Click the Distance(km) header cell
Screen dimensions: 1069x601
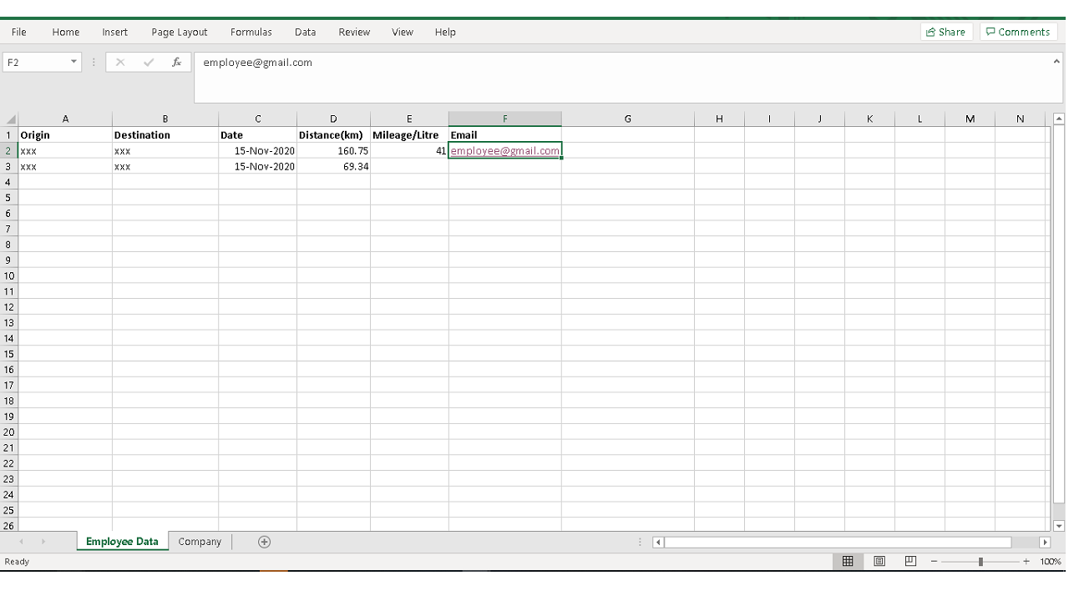pos(333,134)
